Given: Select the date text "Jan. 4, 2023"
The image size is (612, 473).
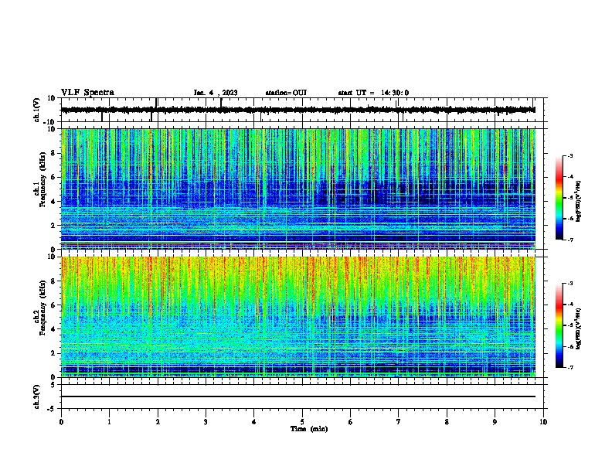Looking at the screenshot, I should coord(216,93).
